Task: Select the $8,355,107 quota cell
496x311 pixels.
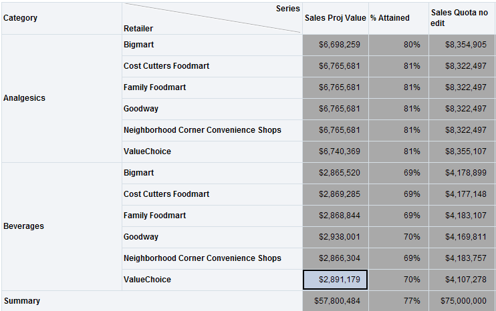Action: (462, 151)
